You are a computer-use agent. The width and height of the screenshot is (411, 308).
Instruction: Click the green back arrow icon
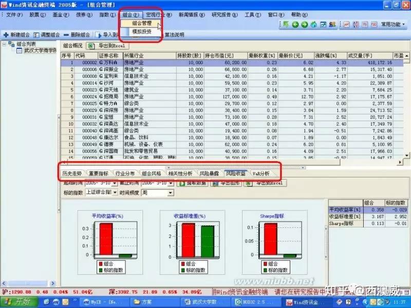295,25
